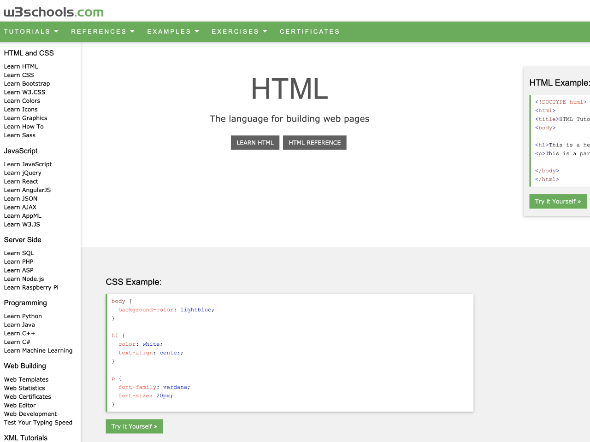Click the CSS Example: heading

134,282
